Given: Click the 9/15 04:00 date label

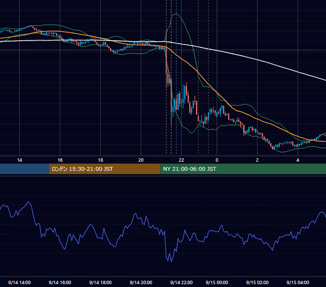Looking at the screenshot, I should point(298,282).
